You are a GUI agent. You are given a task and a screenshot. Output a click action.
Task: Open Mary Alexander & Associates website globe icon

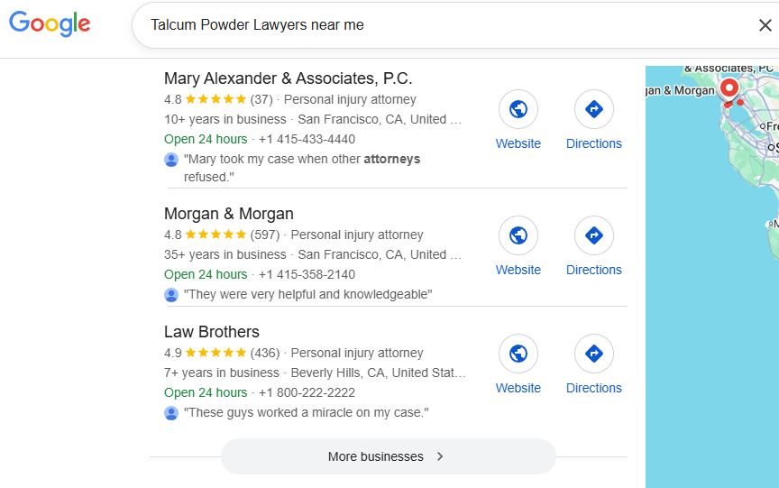pyautogui.click(x=518, y=109)
